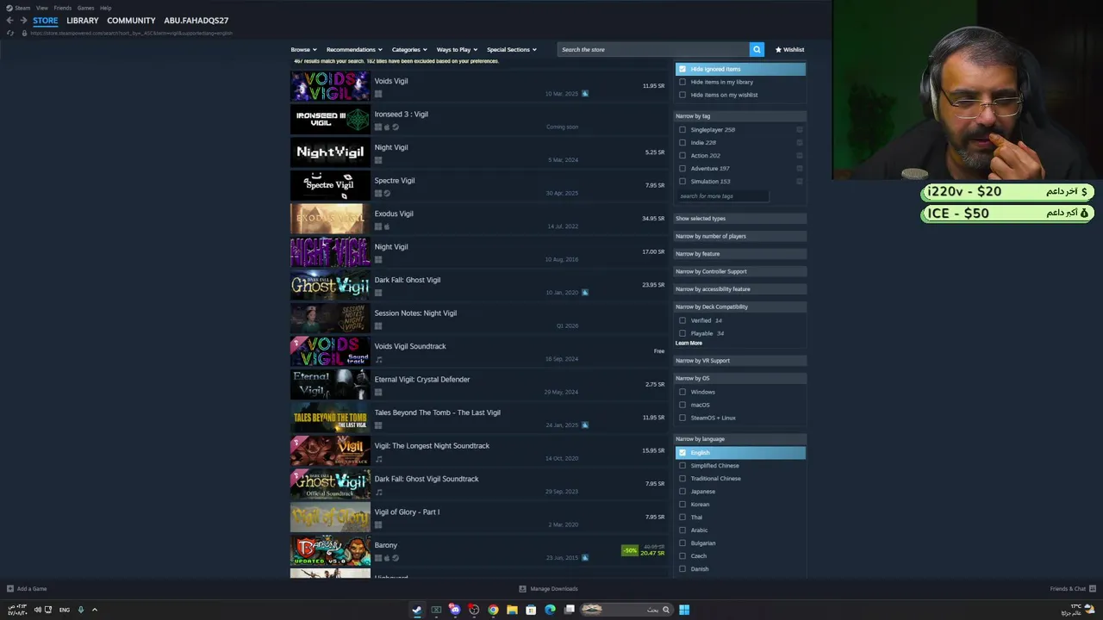Exclude the Simulation tag with its icon
Image resolution: width=1103 pixels, height=620 pixels.
point(800,182)
